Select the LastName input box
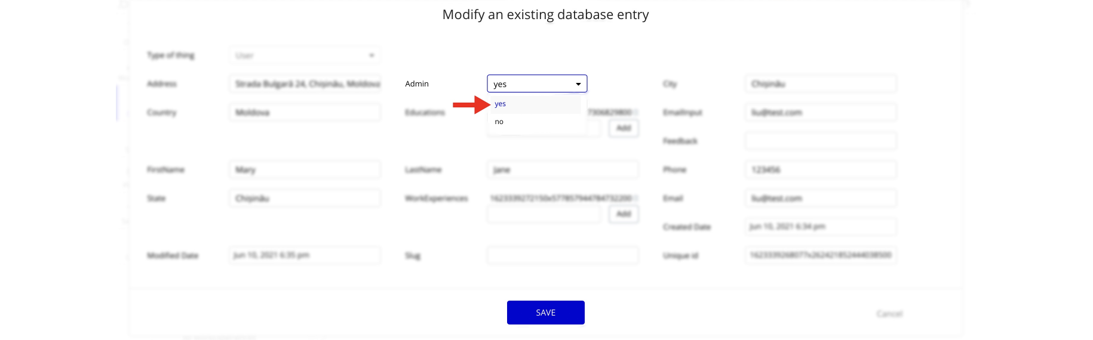This screenshot has height=340, width=1093. [x=562, y=170]
